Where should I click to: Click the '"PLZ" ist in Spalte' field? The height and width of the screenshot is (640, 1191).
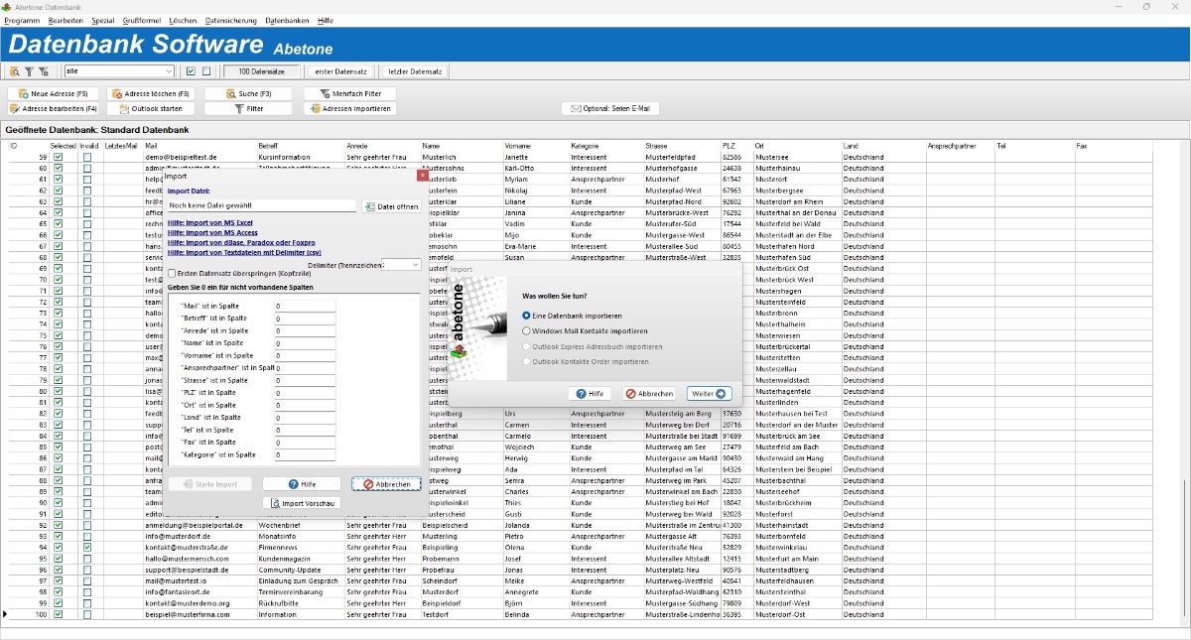click(x=305, y=393)
